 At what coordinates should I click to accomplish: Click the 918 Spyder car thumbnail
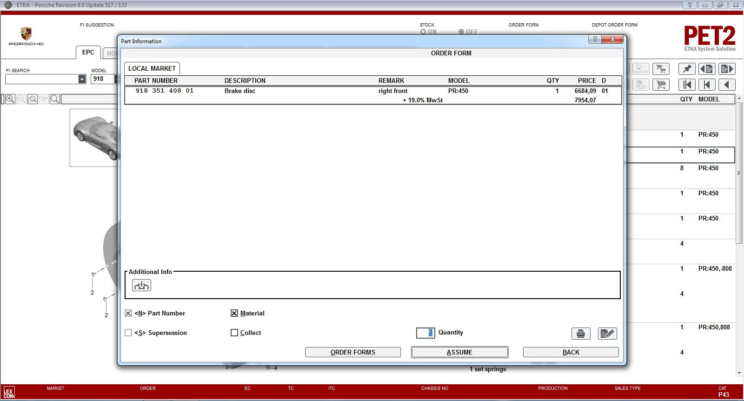pos(94,138)
